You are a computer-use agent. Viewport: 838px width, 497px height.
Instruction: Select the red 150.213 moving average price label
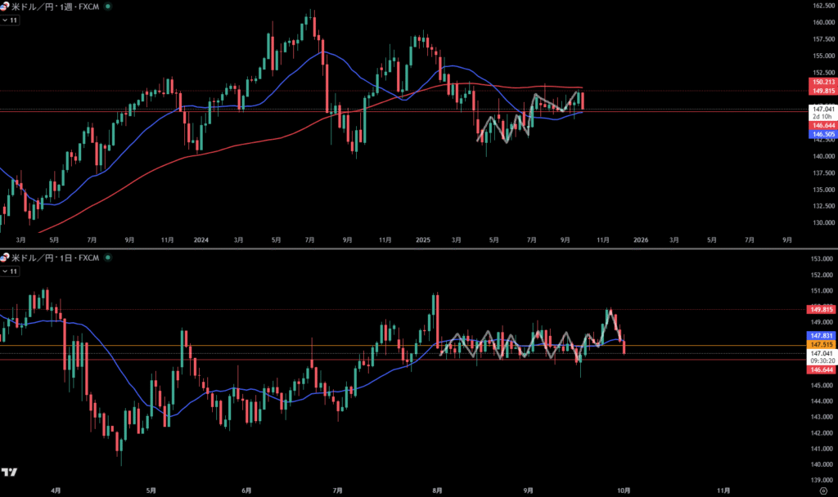[822, 83]
